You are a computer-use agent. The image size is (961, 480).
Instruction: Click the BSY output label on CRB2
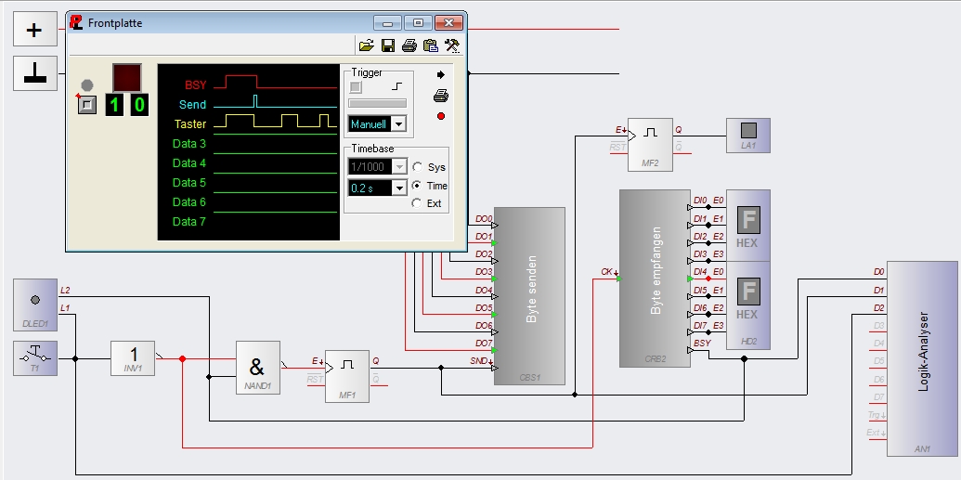(702, 344)
